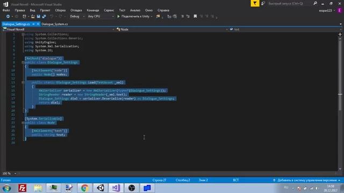Open file with the folder toolbar icon
The height and width of the screenshot is (193, 344).
coord(33,17)
